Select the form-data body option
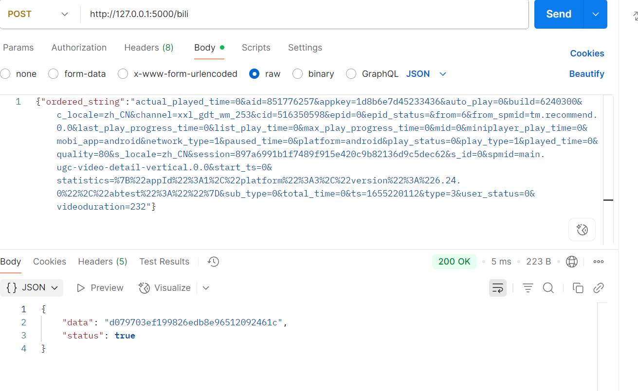This screenshot has width=638, height=391. pyautogui.click(x=78, y=74)
